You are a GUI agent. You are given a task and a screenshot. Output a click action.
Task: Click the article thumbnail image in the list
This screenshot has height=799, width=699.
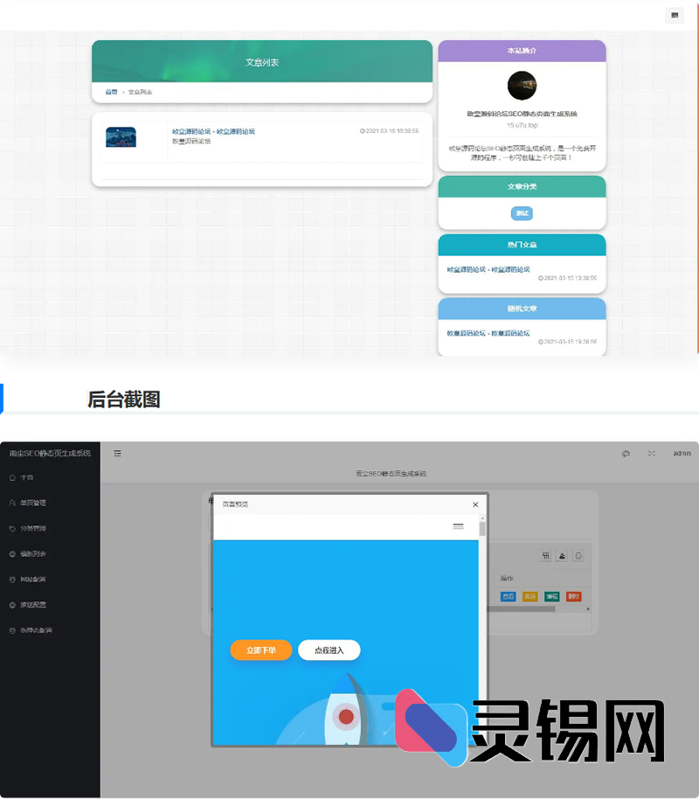pyautogui.click(x=121, y=137)
